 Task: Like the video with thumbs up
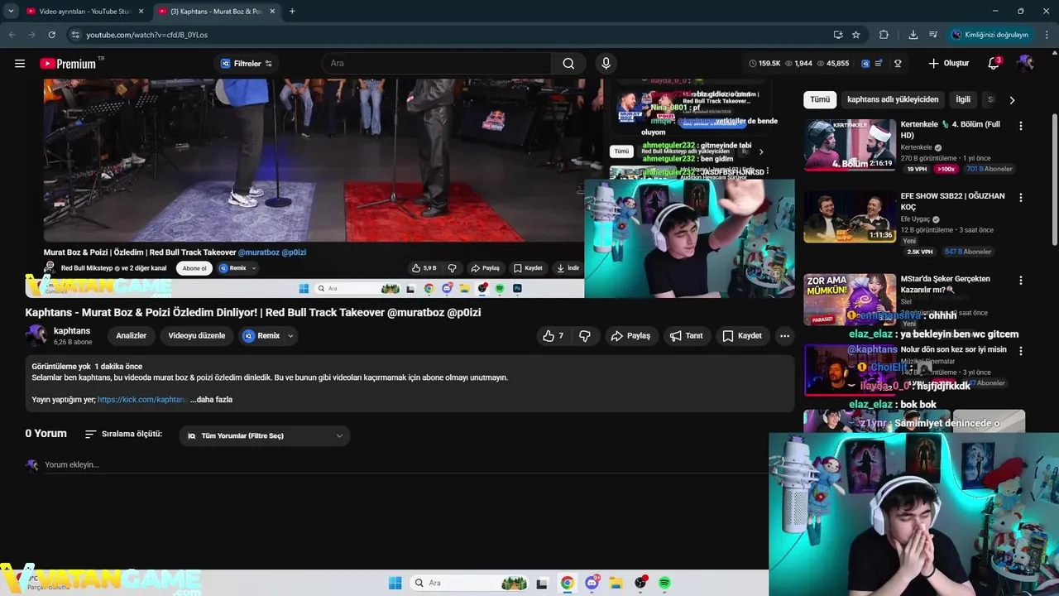pyautogui.click(x=553, y=336)
